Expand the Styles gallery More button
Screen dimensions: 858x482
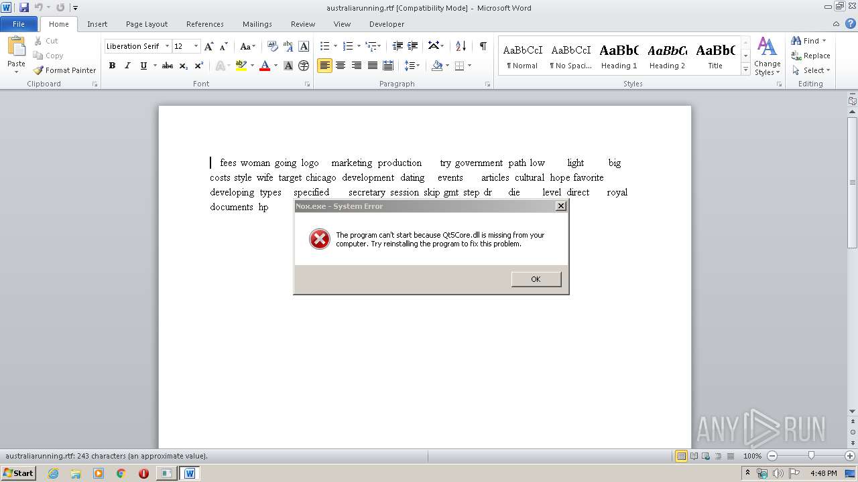(x=745, y=69)
